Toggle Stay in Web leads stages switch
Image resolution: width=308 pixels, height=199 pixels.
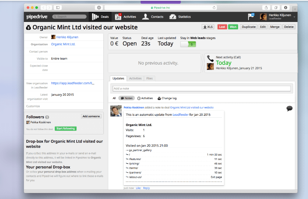tap(188, 44)
